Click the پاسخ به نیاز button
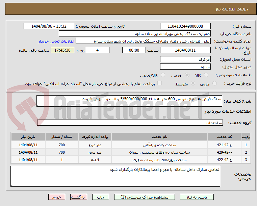Image resolution: width=257 pixels, height=206 pixels. pyautogui.click(x=197, y=197)
